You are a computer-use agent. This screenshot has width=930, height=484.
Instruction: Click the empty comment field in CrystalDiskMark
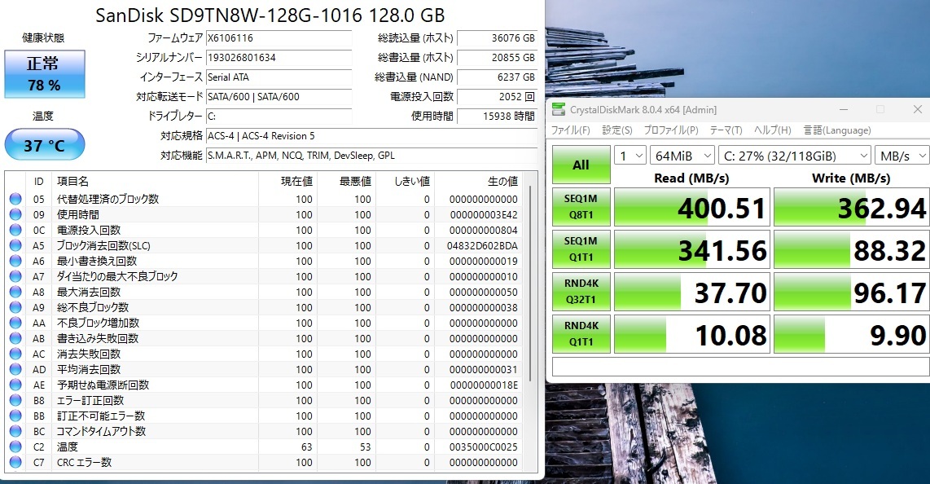741,367
